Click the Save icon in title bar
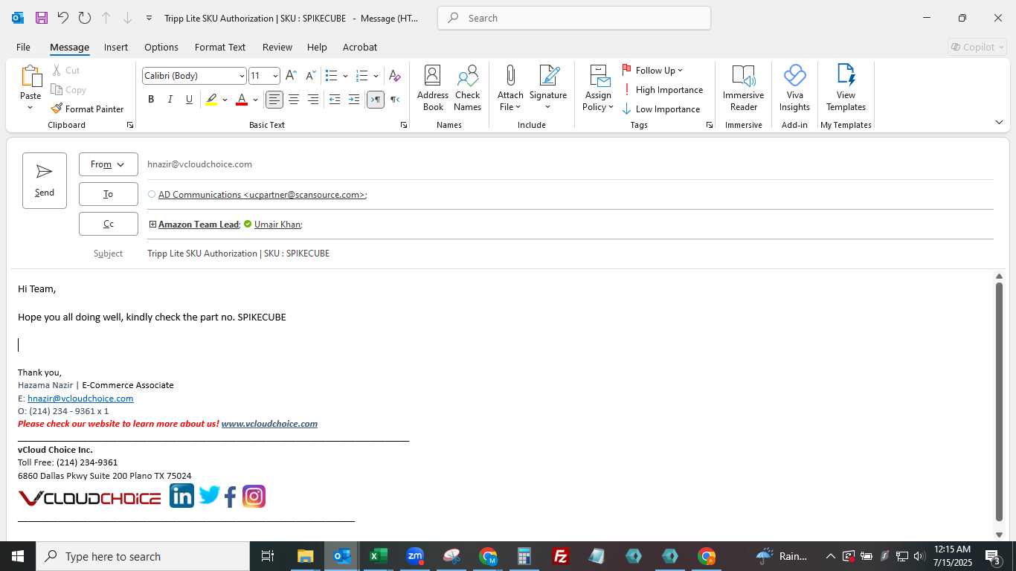 point(42,18)
